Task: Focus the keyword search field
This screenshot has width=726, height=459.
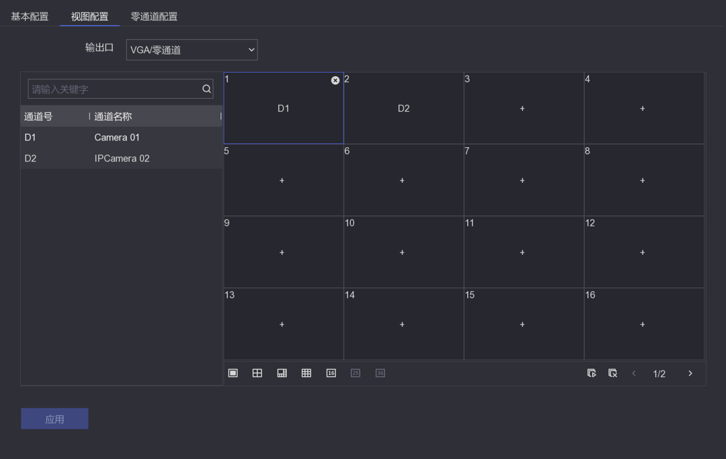Action: (x=114, y=89)
